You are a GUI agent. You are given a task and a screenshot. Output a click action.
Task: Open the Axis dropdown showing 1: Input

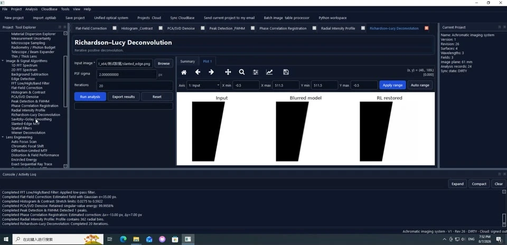click(x=204, y=86)
